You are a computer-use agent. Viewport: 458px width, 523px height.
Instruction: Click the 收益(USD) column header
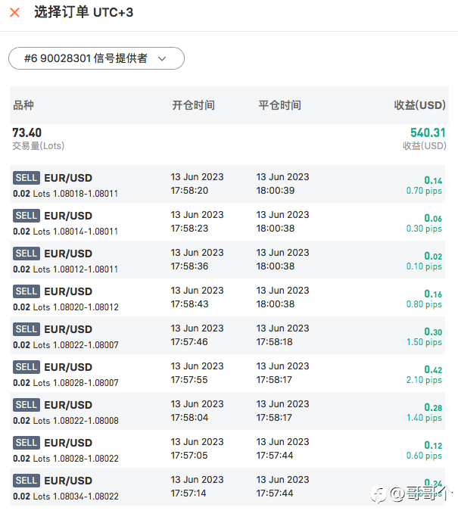pos(419,105)
